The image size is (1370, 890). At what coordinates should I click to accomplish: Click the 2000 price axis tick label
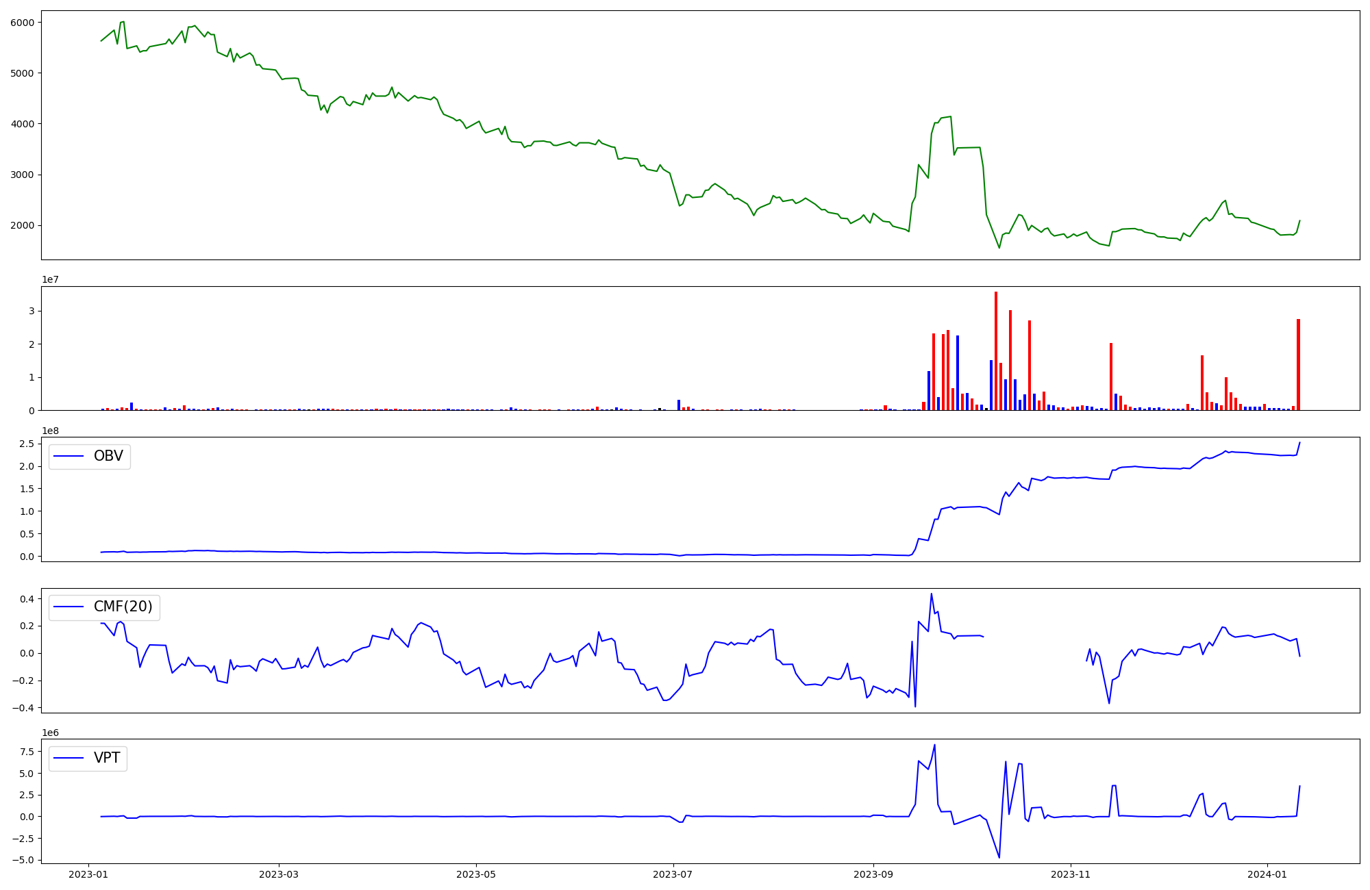click(22, 226)
